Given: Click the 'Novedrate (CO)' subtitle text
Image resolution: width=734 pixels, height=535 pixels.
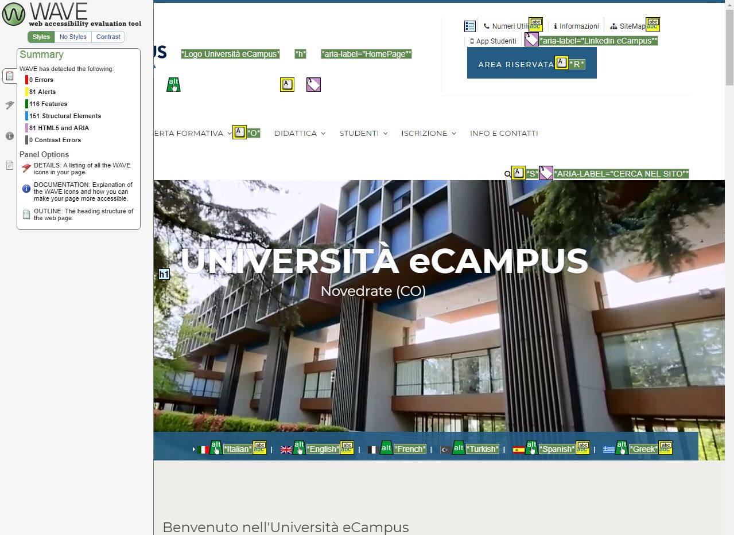Looking at the screenshot, I should click(373, 291).
